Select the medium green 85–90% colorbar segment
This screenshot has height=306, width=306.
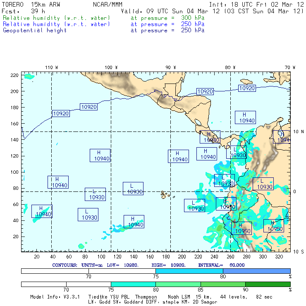point(223,284)
